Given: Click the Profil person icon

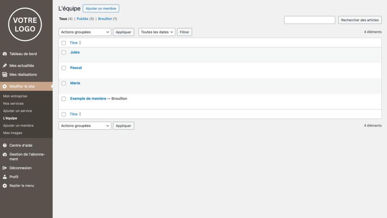Looking at the screenshot, I should tap(5, 177).
